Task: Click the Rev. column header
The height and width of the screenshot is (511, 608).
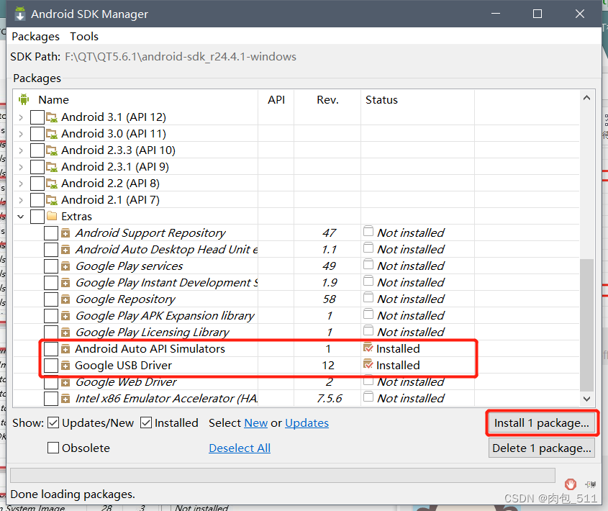Action: coord(327,100)
